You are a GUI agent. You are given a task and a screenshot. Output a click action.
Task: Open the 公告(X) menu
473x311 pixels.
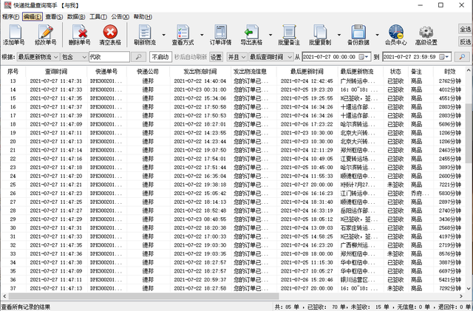coord(120,17)
